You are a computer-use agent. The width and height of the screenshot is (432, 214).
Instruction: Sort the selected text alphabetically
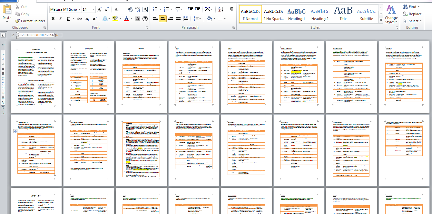(221, 9)
